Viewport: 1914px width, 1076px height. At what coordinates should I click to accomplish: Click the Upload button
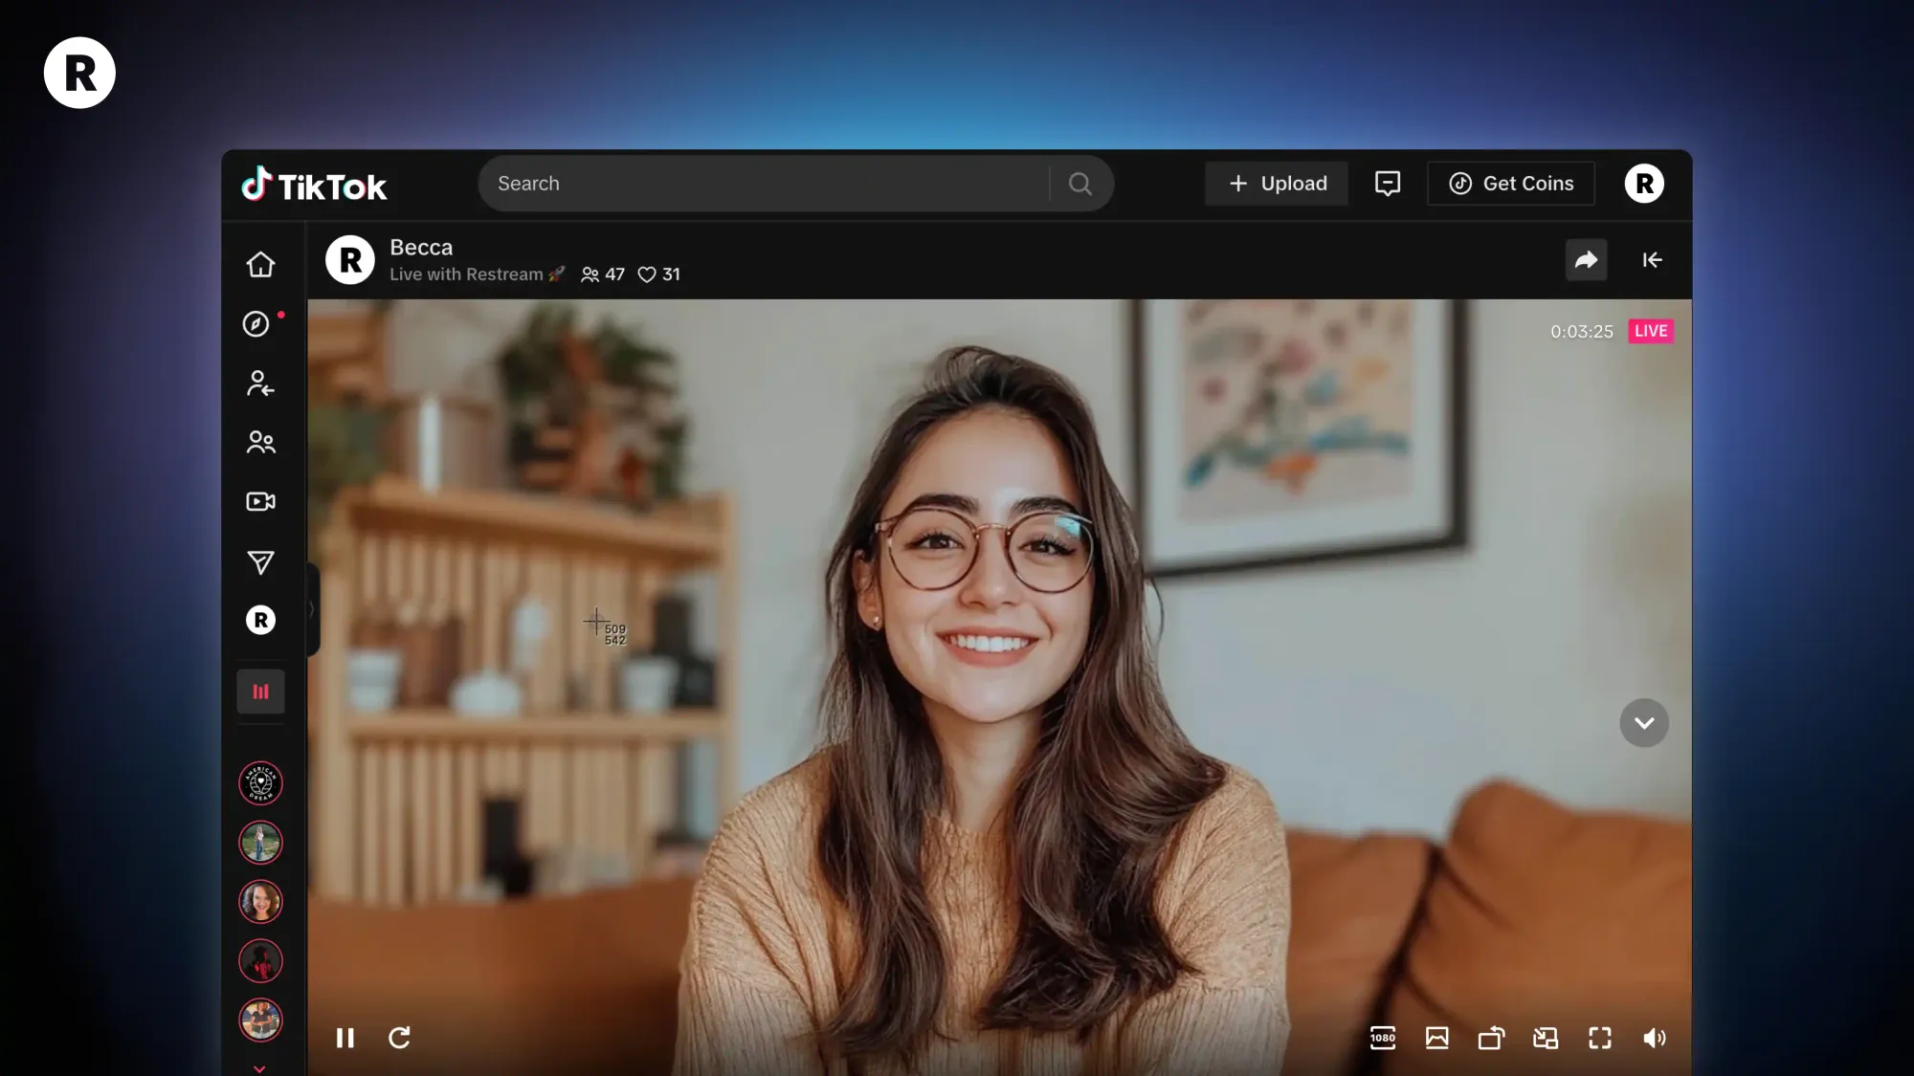tap(1277, 184)
